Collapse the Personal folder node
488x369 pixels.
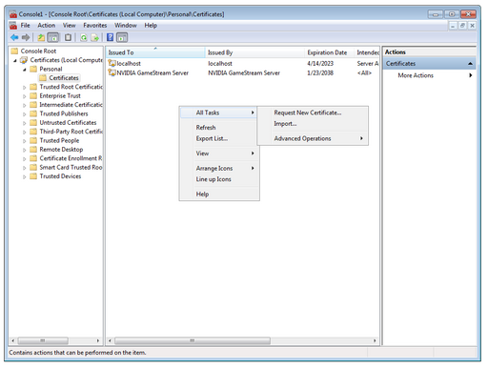[25, 70]
